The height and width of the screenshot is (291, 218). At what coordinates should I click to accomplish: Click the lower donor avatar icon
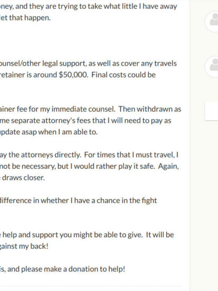(x=212, y=66)
